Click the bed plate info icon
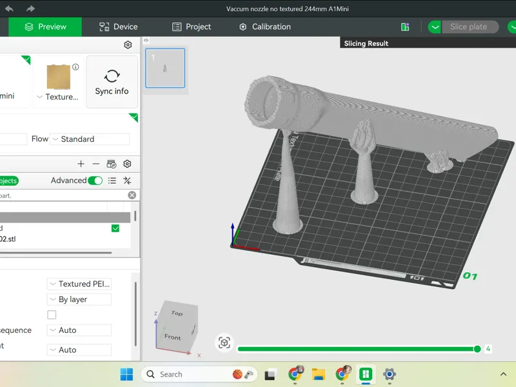Screen dimensions: 516x387 click(75, 67)
